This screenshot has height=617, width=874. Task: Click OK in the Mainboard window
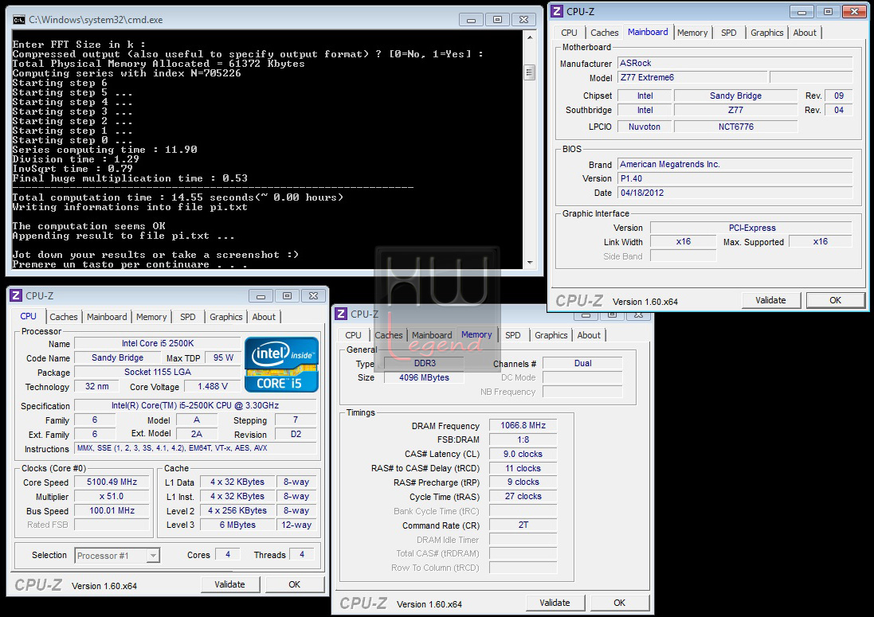pos(836,300)
